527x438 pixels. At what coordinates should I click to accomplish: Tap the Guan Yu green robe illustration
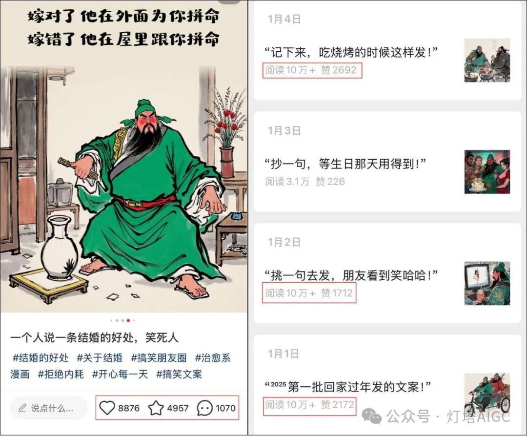[x=151, y=198]
